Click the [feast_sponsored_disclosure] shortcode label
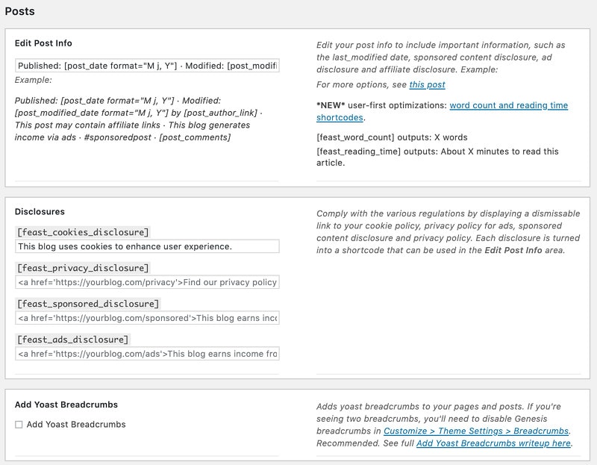 coord(87,304)
